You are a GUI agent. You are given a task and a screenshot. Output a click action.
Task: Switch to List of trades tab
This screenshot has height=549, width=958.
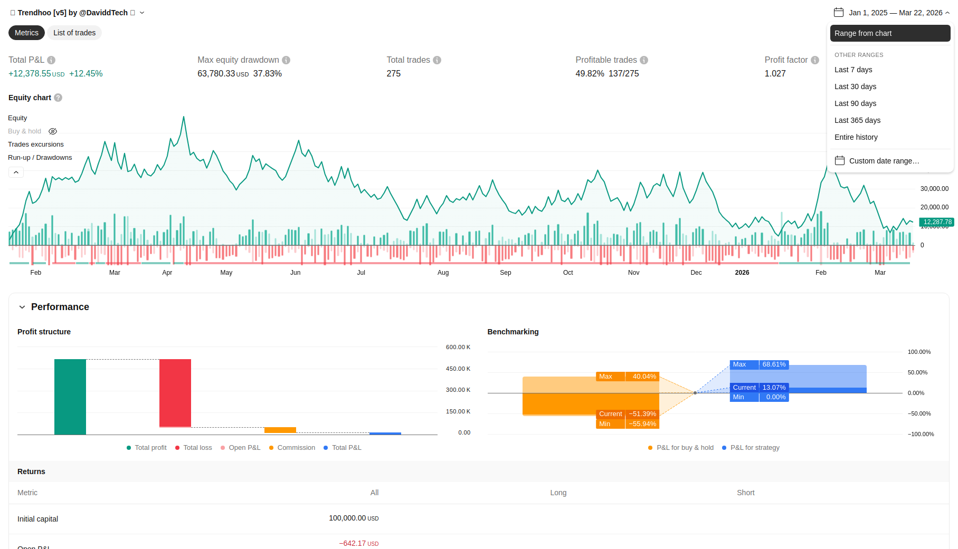[74, 33]
